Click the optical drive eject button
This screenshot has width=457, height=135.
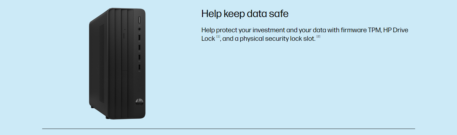click(x=124, y=36)
